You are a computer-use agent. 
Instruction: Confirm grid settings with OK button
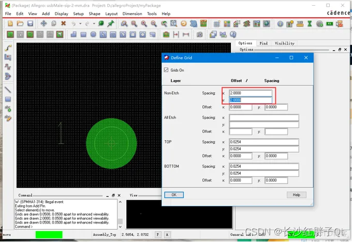(174, 195)
